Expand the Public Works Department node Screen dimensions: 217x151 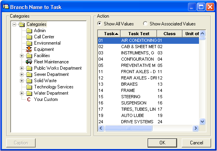click(x=22, y=68)
